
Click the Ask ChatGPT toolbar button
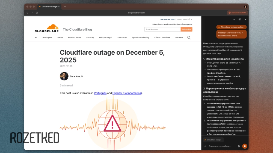tap(238, 13)
